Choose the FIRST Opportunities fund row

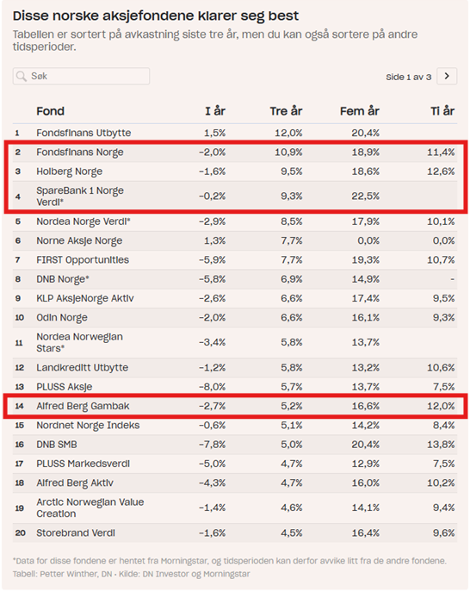point(235,259)
